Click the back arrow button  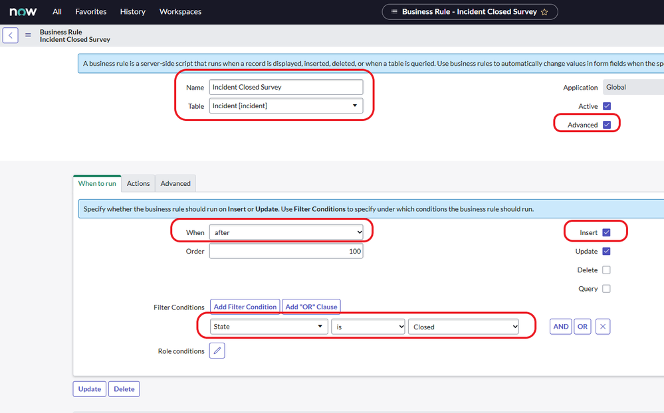[x=10, y=35]
